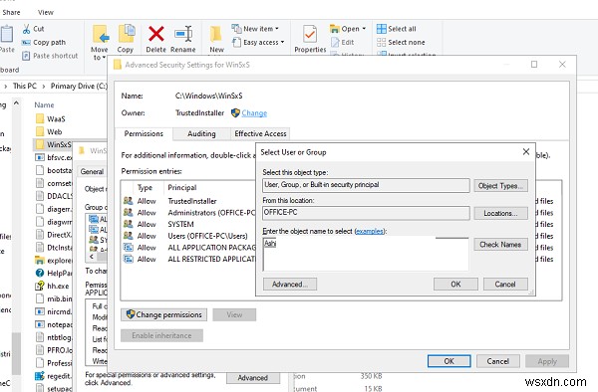Select the notepad file in list
Viewport: 598px width, 392px height.
54,324
